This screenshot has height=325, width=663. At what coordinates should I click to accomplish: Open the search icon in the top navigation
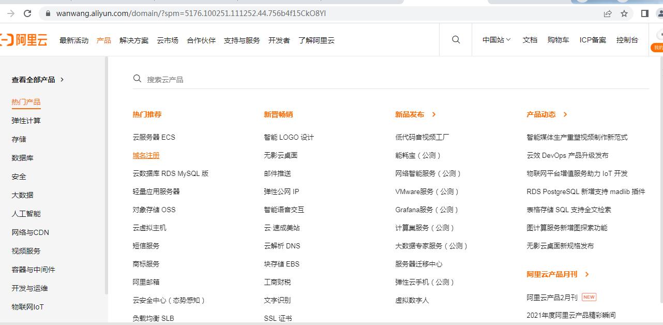point(456,40)
